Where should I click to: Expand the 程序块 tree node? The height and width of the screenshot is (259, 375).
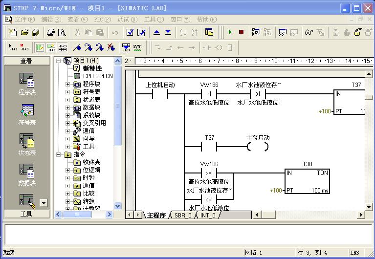(x=67, y=84)
